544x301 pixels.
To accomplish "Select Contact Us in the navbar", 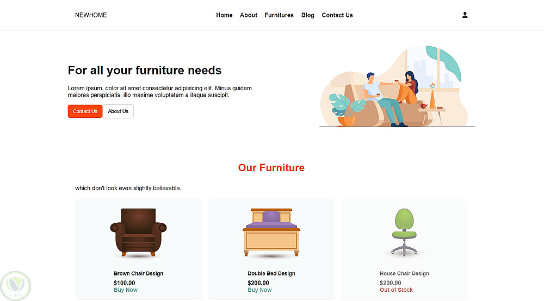I will pos(337,15).
